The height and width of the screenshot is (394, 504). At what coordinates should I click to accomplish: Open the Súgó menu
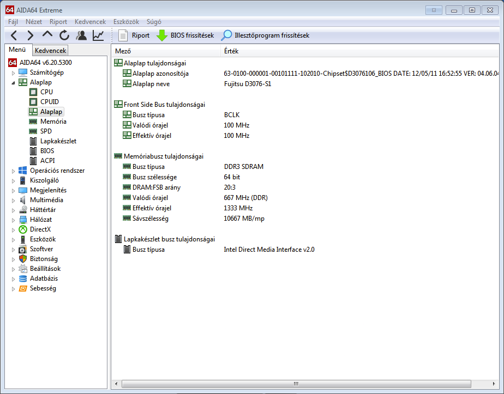click(x=154, y=21)
